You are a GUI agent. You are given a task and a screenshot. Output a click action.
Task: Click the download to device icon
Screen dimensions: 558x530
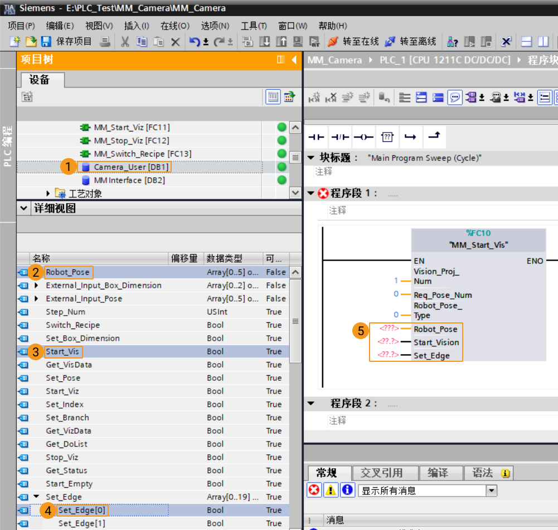(264, 42)
